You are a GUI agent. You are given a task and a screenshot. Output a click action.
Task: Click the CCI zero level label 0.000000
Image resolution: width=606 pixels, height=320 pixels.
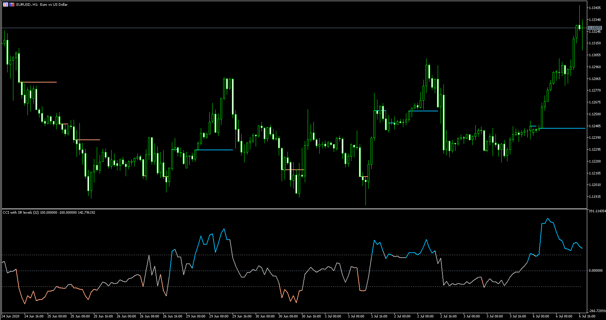tap(596, 271)
